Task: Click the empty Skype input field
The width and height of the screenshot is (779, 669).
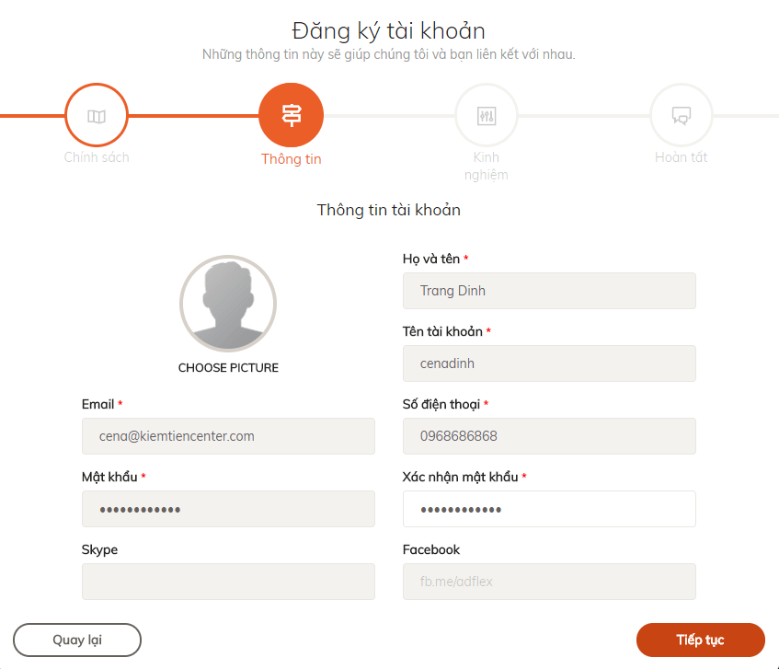Action: (x=228, y=582)
